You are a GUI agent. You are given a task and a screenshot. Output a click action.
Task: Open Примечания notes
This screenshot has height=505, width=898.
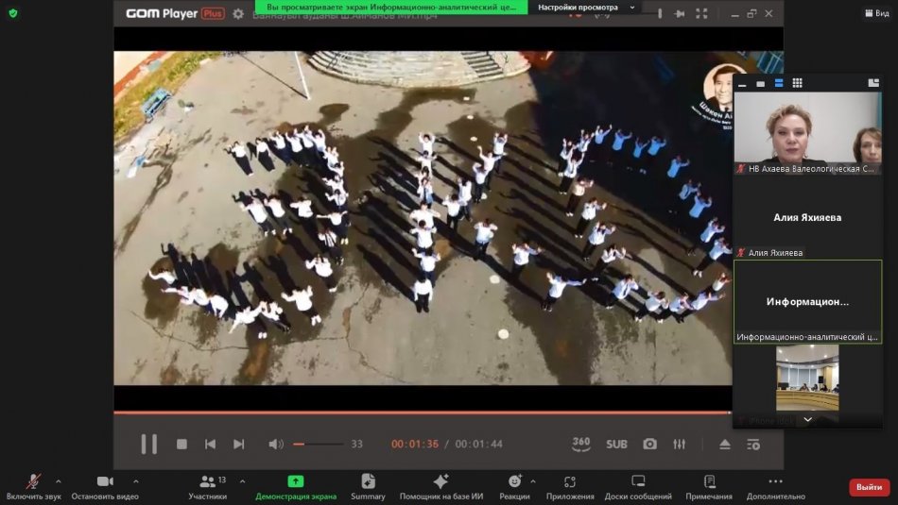click(709, 487)
